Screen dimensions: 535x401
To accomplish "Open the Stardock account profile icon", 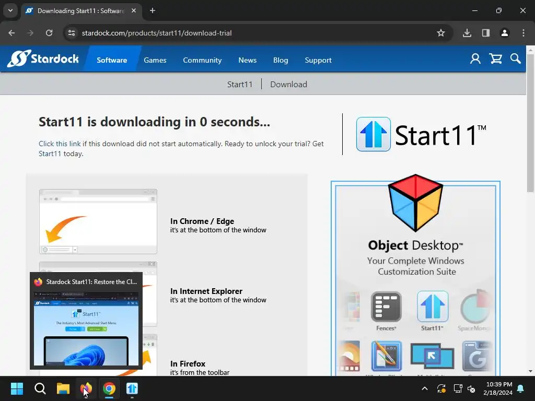I will pos(475,59).
